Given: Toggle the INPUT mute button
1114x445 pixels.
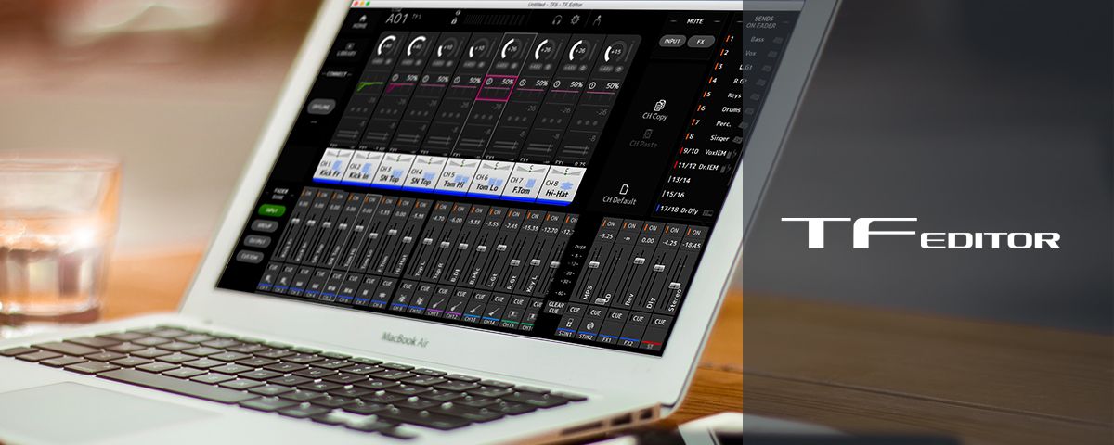Looking at the screenshot, I should (672, 42).
